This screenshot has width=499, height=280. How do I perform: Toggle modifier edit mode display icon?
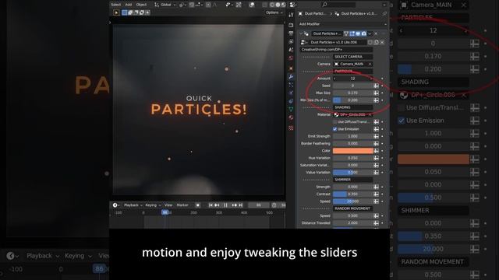point(352,33)
